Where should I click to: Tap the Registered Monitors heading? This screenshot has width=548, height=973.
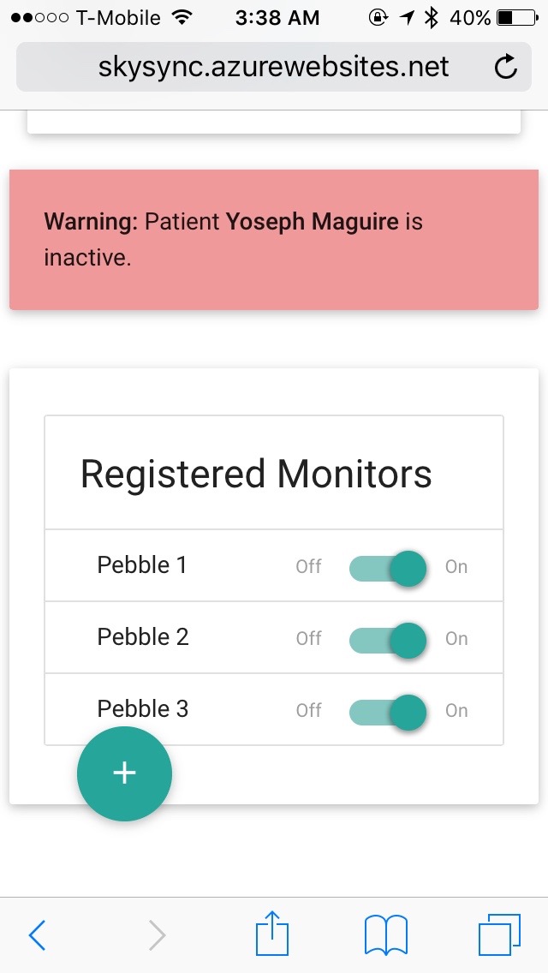click(256, 474)
